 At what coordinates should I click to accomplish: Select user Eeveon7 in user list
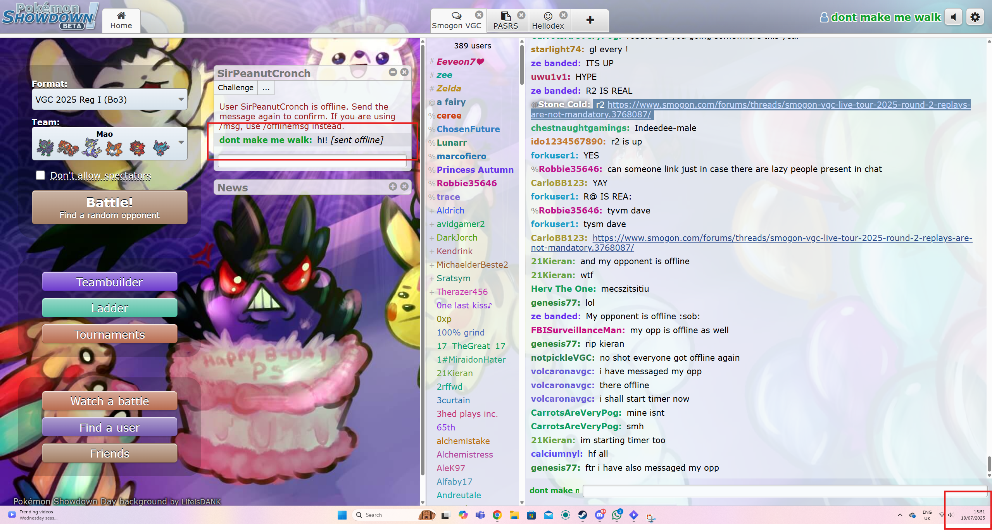[460, 62]
